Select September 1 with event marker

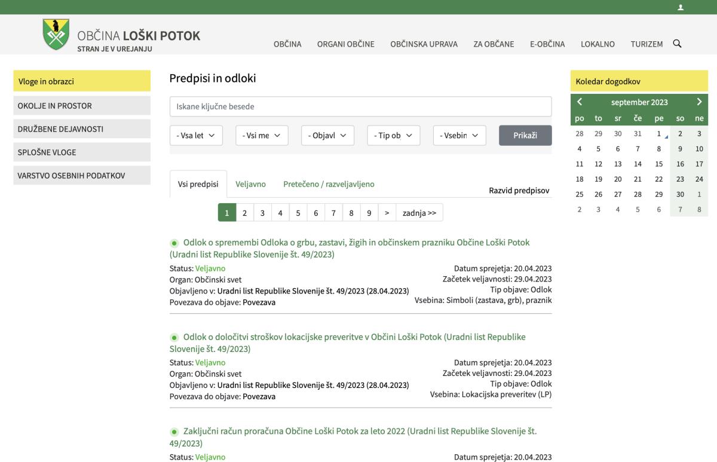point(659,133)
